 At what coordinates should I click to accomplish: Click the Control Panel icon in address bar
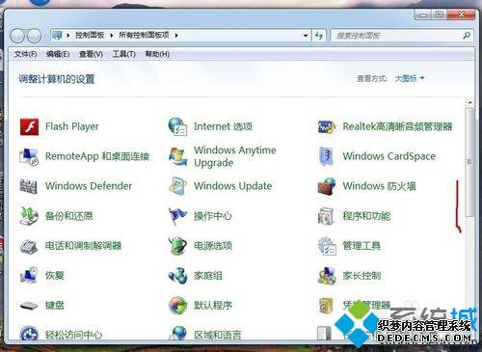[x=57, y=35]
